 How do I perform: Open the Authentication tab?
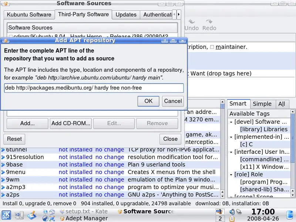coord(156,15)
